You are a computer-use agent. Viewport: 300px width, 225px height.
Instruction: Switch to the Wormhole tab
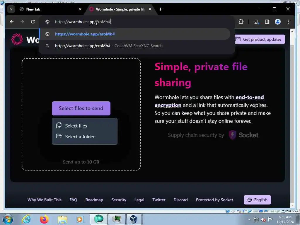[120, 9]
